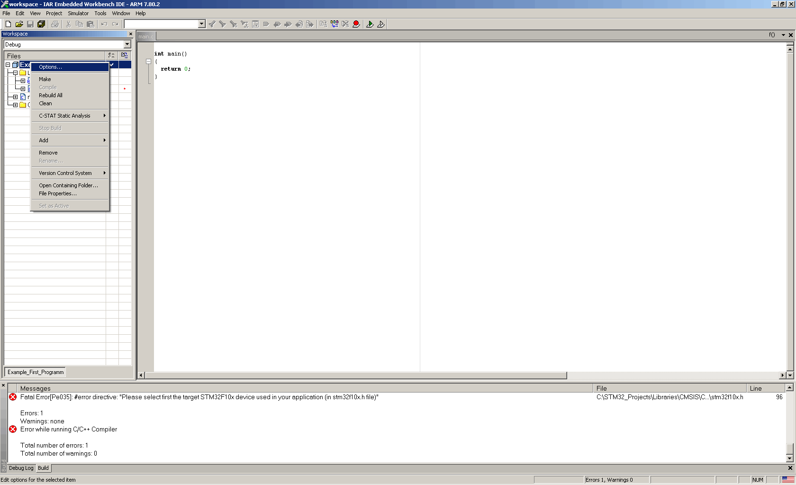Toggle the checkmark in project row
This screenshot has width=796, height=485.
click(112, 64)
